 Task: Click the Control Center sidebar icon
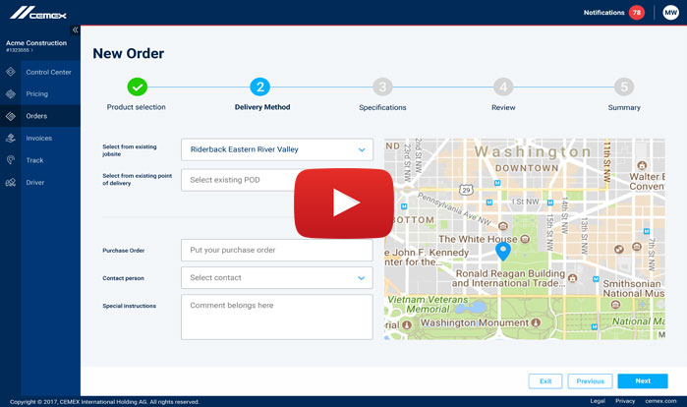coord(11,72)
